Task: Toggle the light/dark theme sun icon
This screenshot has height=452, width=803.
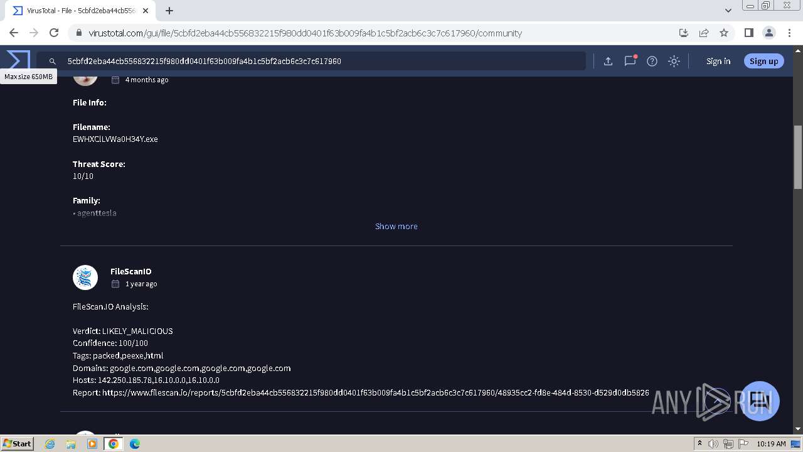Action: coord(674,61)
